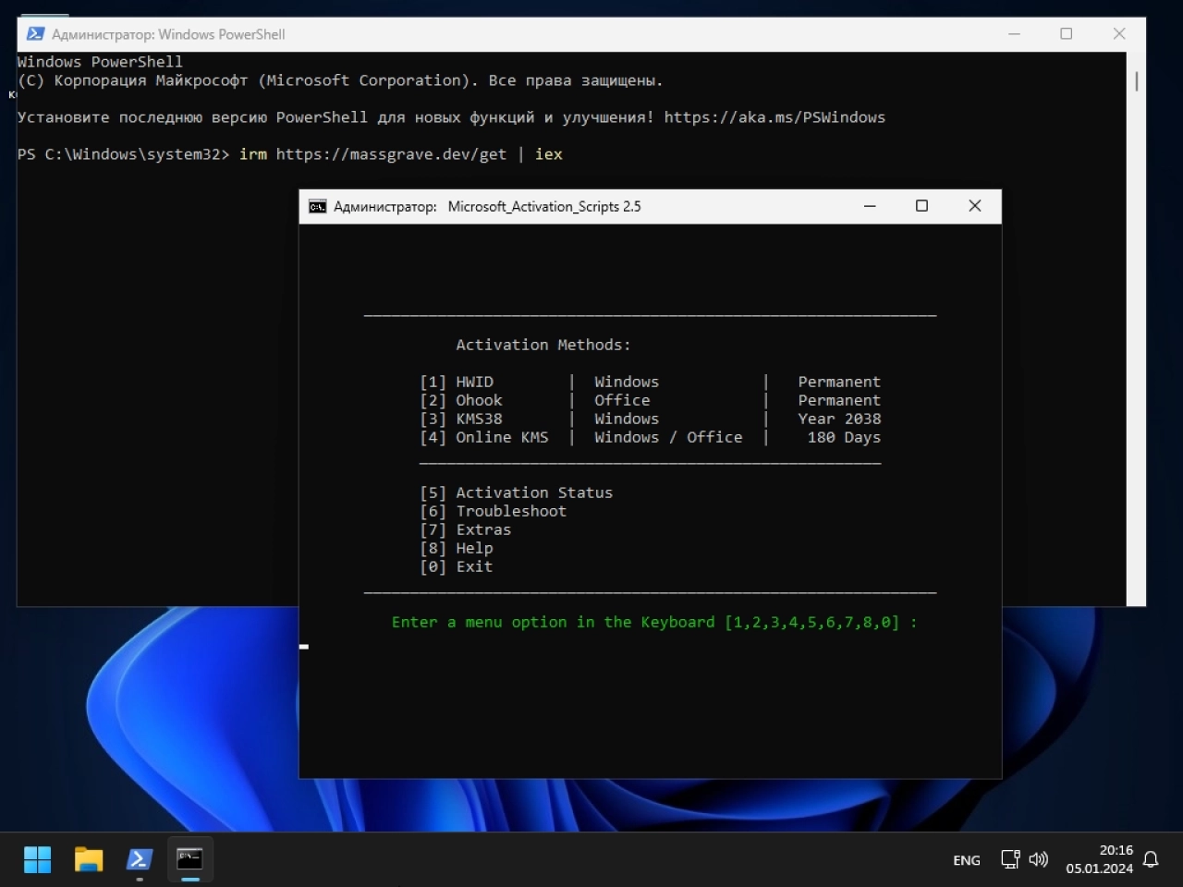This screenshot has height=887, width=1183.
Task: Click the PowerShell window title bar icon
Action: (x=35, y=34)
